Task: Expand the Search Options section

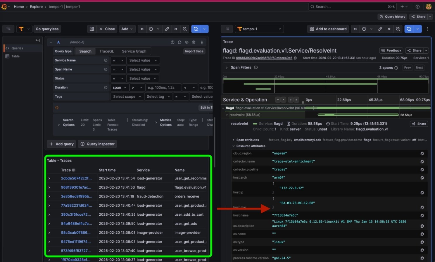Action: click(x=59, y=125)
